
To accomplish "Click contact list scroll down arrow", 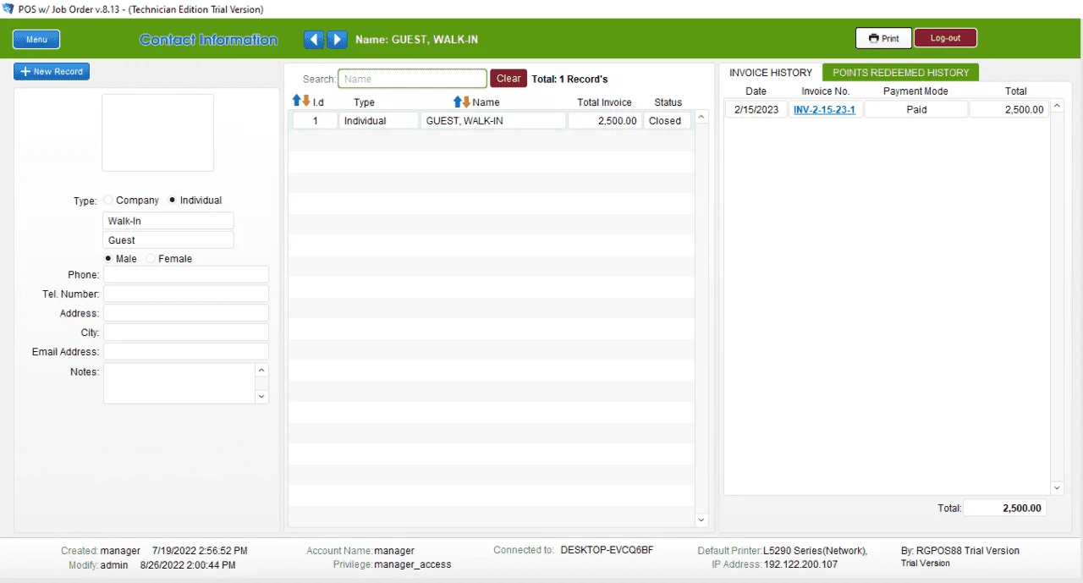I will point(701,520).
